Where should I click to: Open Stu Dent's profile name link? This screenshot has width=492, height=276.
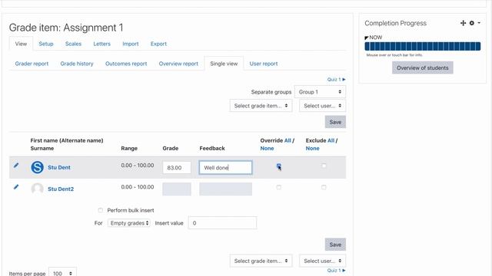click(x=59, y=167)
